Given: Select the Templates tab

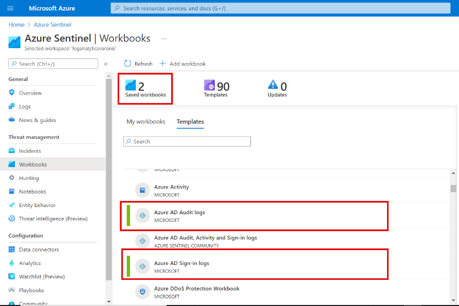Looking at the screenshot, I should [x=190, y=121].
